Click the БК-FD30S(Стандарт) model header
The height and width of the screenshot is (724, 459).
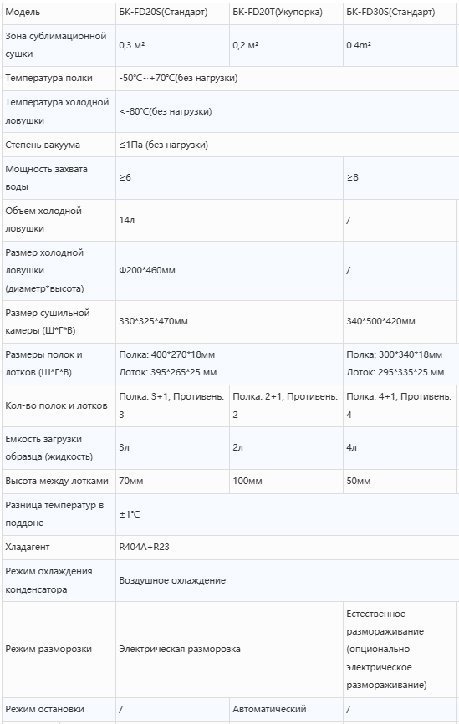pos(400,12)
